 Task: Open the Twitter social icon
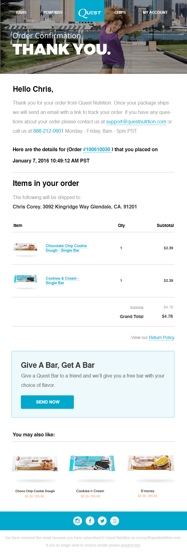[x=102, y=521]
